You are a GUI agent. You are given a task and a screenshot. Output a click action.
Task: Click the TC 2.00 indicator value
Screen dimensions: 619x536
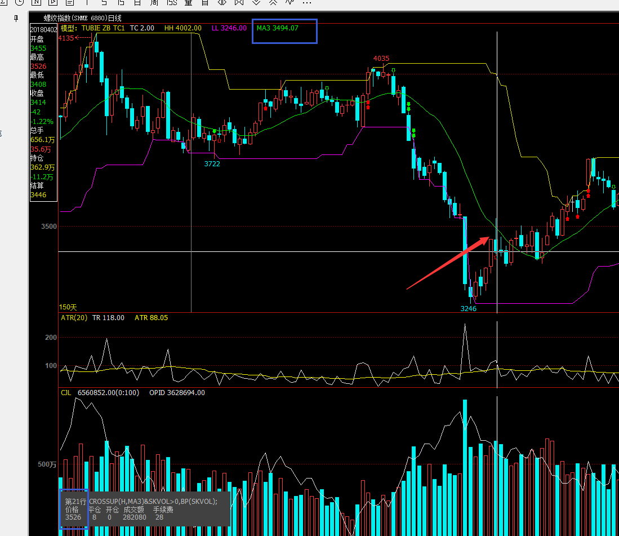point(142,28)
